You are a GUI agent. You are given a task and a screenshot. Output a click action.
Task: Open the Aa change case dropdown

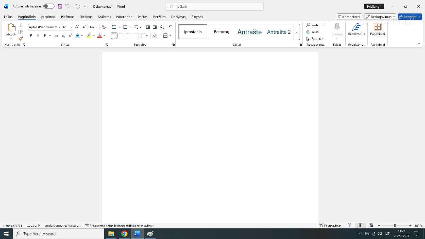click(x=93, y=27)
